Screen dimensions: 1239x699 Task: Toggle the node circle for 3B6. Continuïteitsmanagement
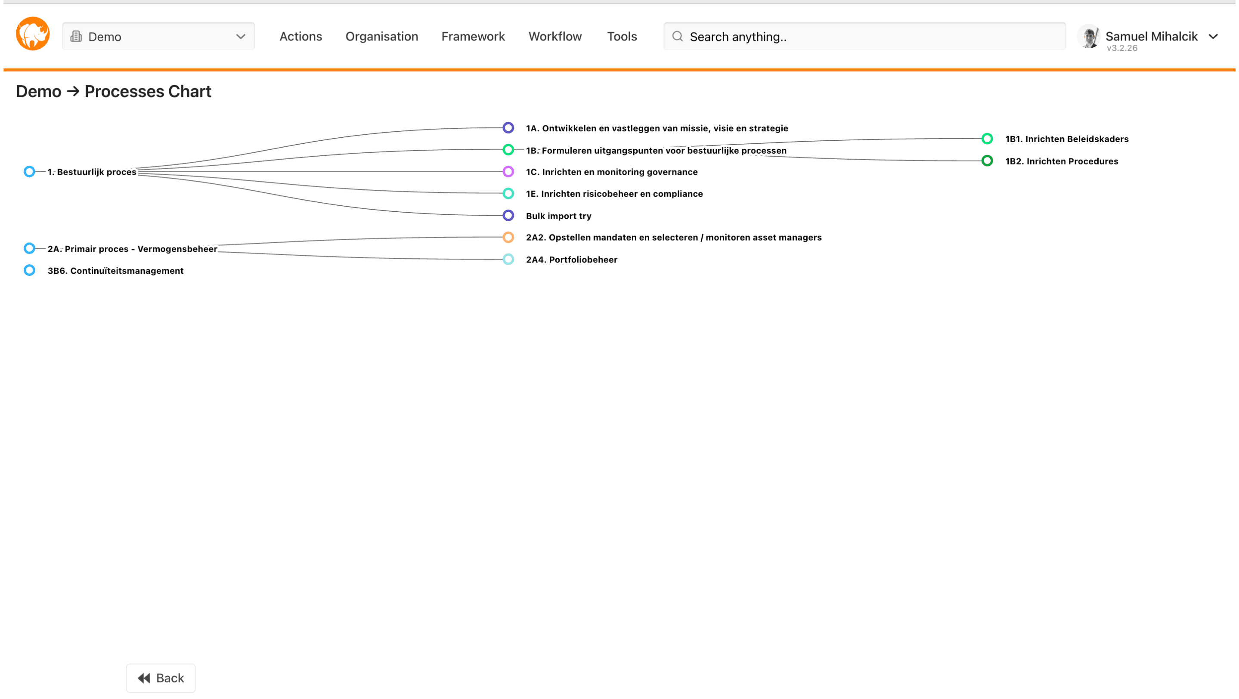(x=29, y=270)
